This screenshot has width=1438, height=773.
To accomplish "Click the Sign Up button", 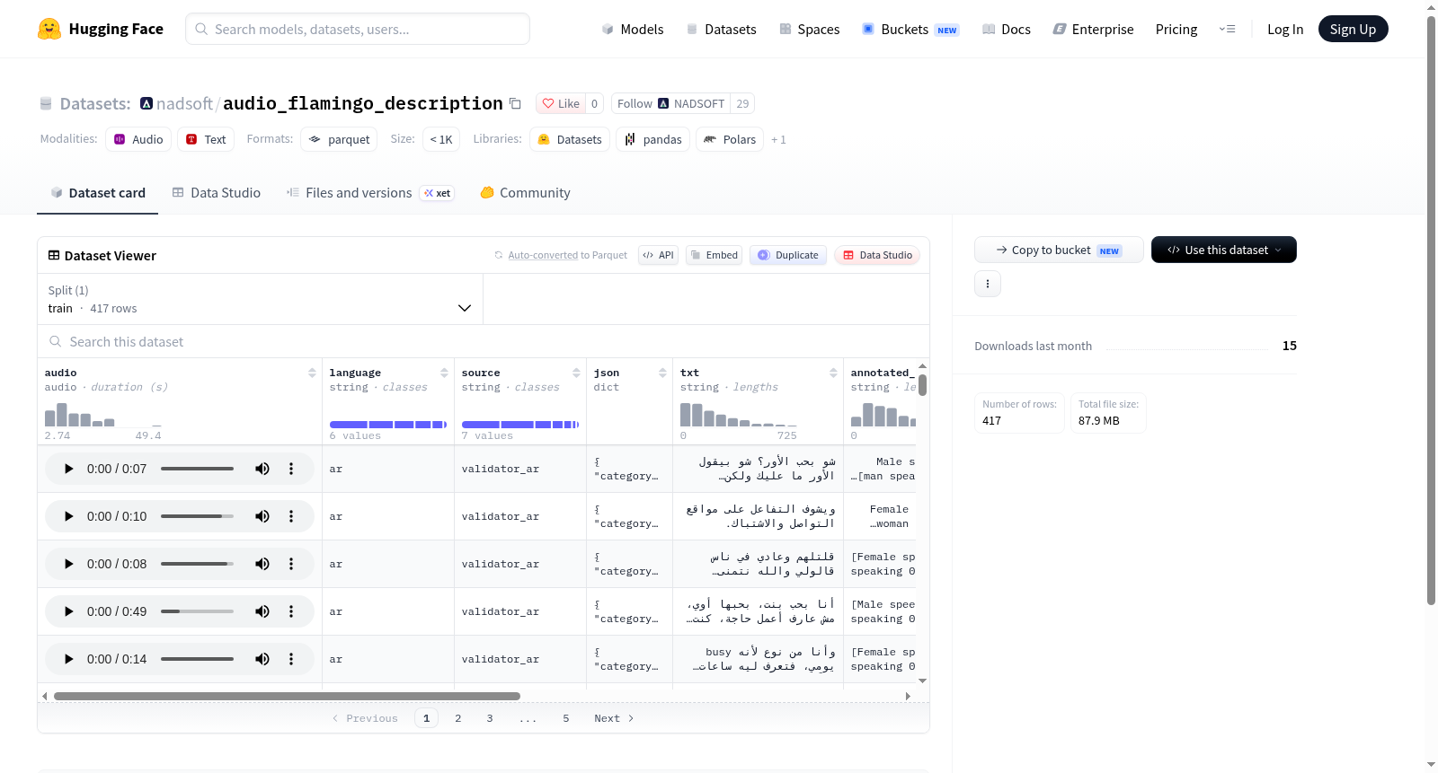I will (x=1353, y=29).
